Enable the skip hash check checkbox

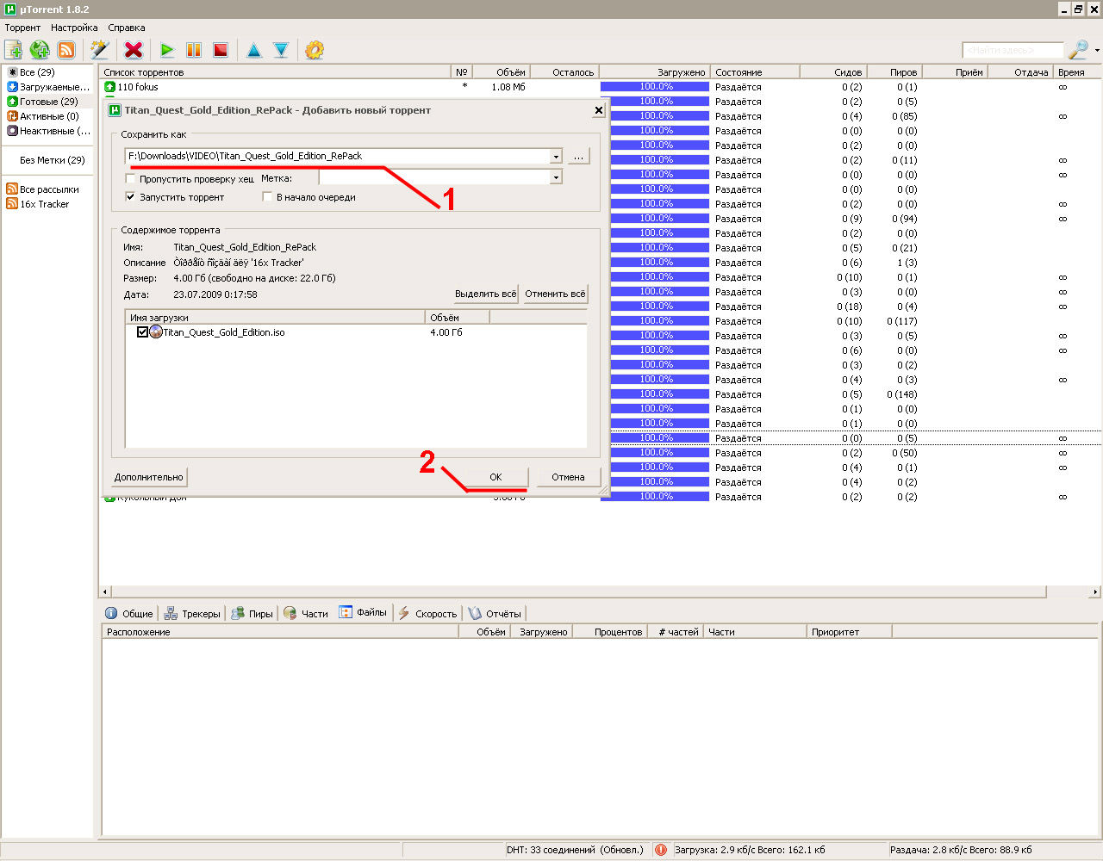point(131,179)
